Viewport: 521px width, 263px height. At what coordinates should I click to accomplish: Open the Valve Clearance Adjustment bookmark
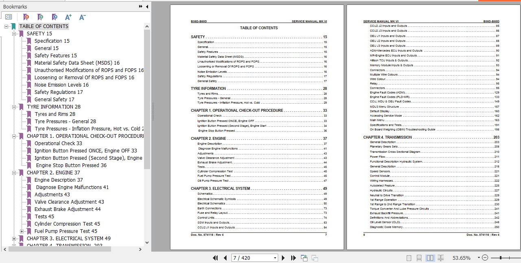(x=69, y=202)
